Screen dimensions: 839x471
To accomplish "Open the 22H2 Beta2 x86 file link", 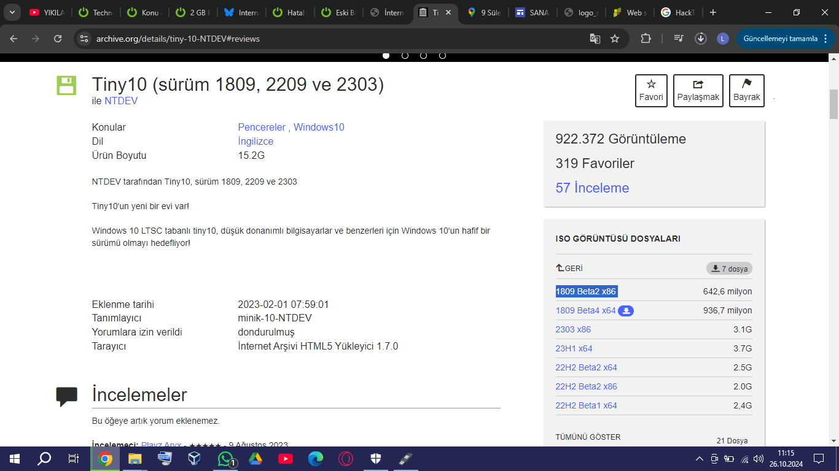I will coord(587,387).
